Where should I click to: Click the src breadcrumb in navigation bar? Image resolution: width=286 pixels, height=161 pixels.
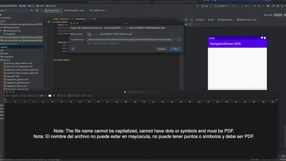[31, 6]
